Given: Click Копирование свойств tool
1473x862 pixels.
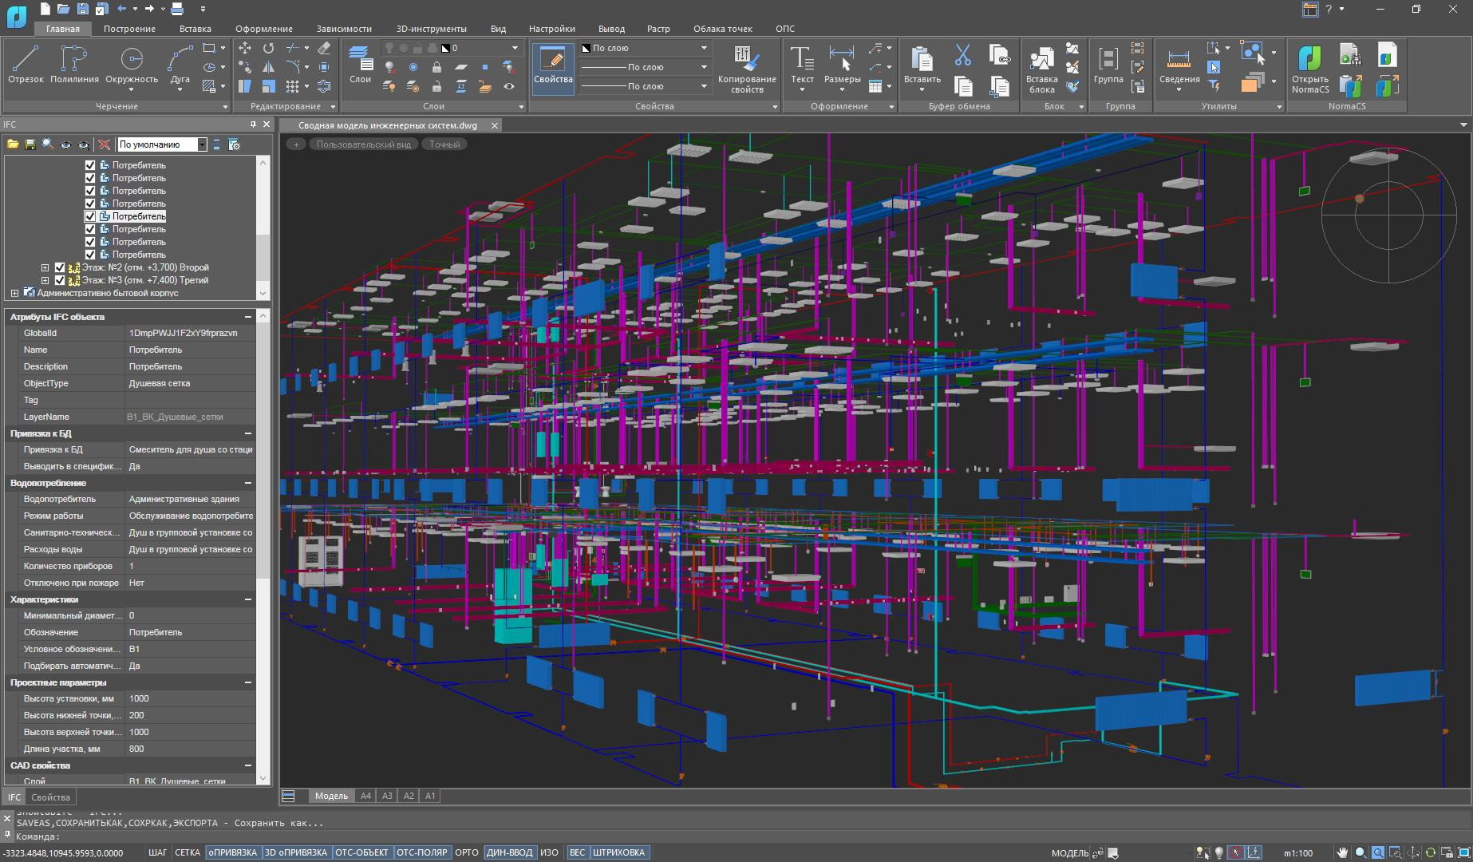Looking at the screenshot, I should point(747,69).
